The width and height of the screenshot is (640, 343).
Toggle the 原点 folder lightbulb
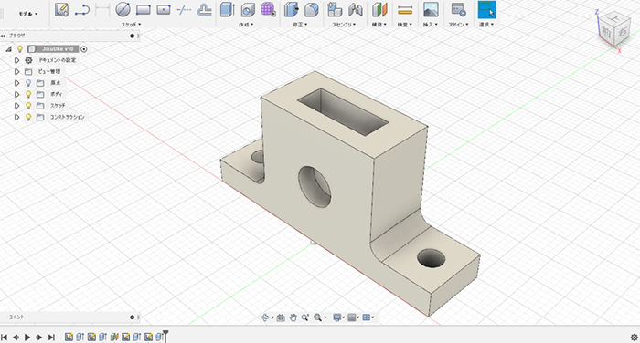click(28, 83)
